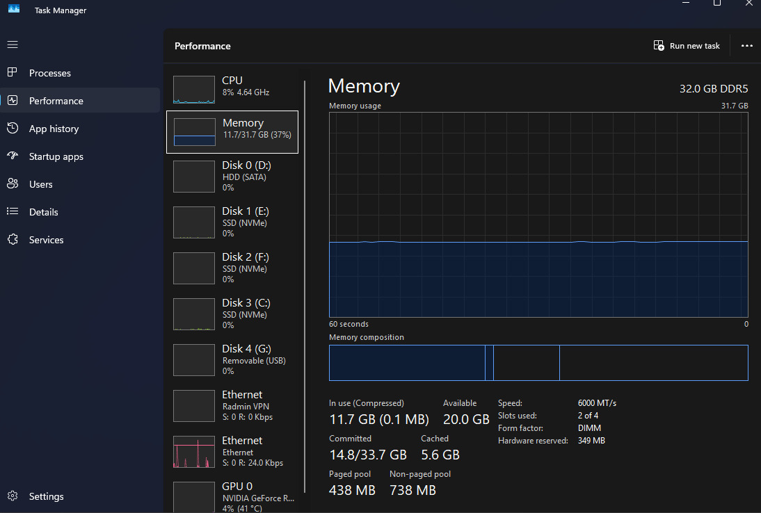Click the 14.8/33.7 GB Committed value
The image size is (761, 513).
tap(368, 455)
